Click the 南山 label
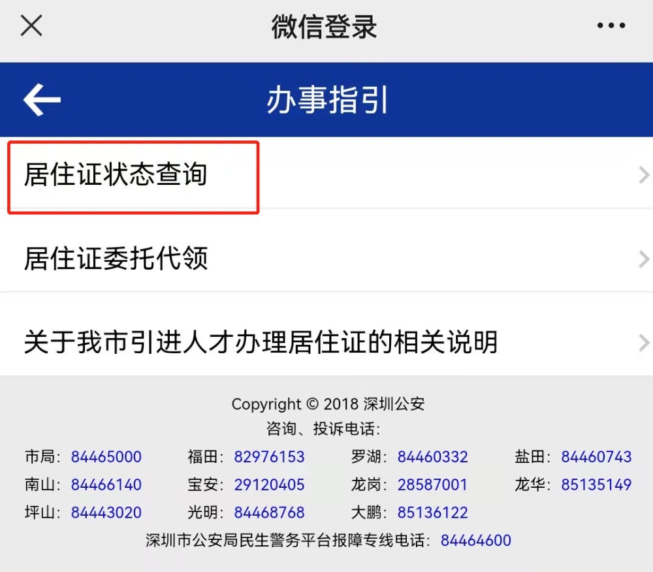The image size is (653, 572). 42,485
